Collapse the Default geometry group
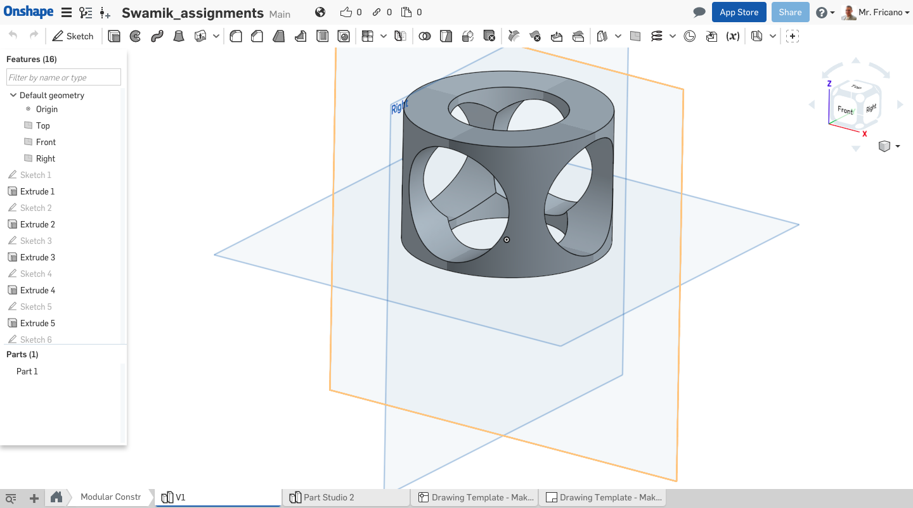913x508 pixels. [x=13, y=95]
